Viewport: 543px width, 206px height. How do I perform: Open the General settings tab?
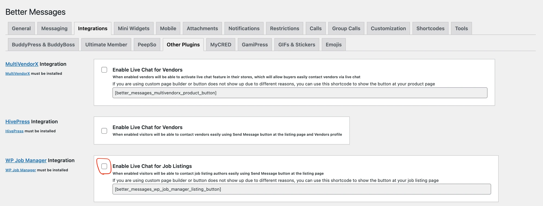point(21,28)
